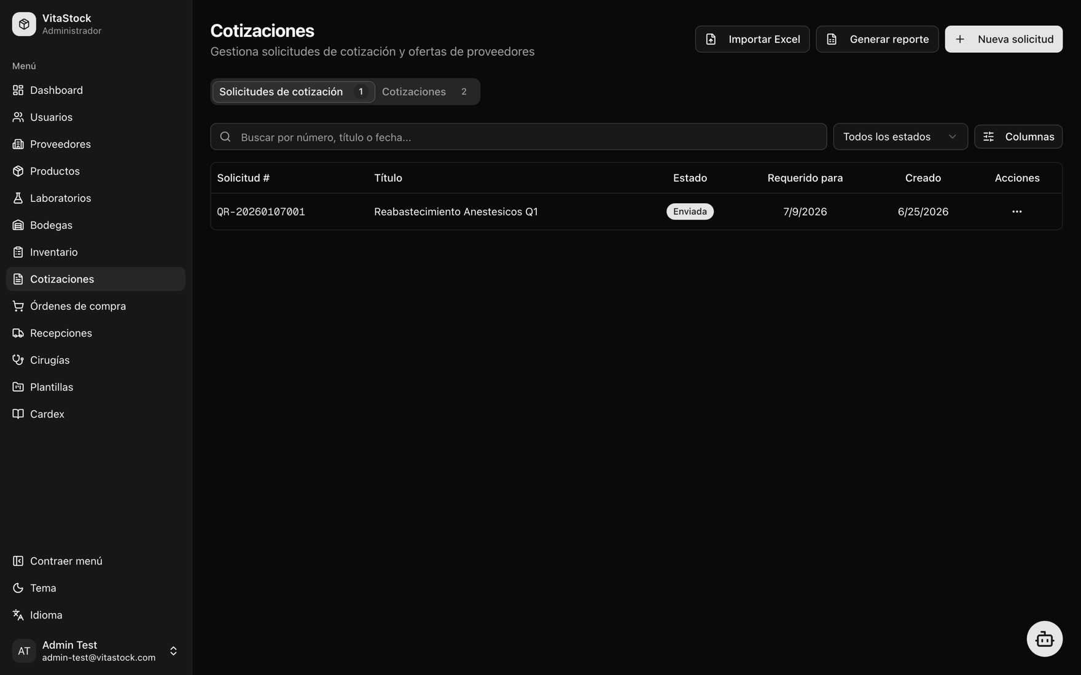Viewport: 1081px width, 675px height.
Task: Go to the Usuarios page
Action: pos(96,117)
